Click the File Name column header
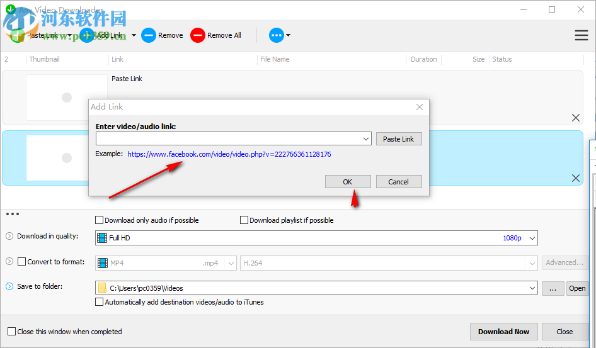596x348 pixels. click(x=275, y=59)
